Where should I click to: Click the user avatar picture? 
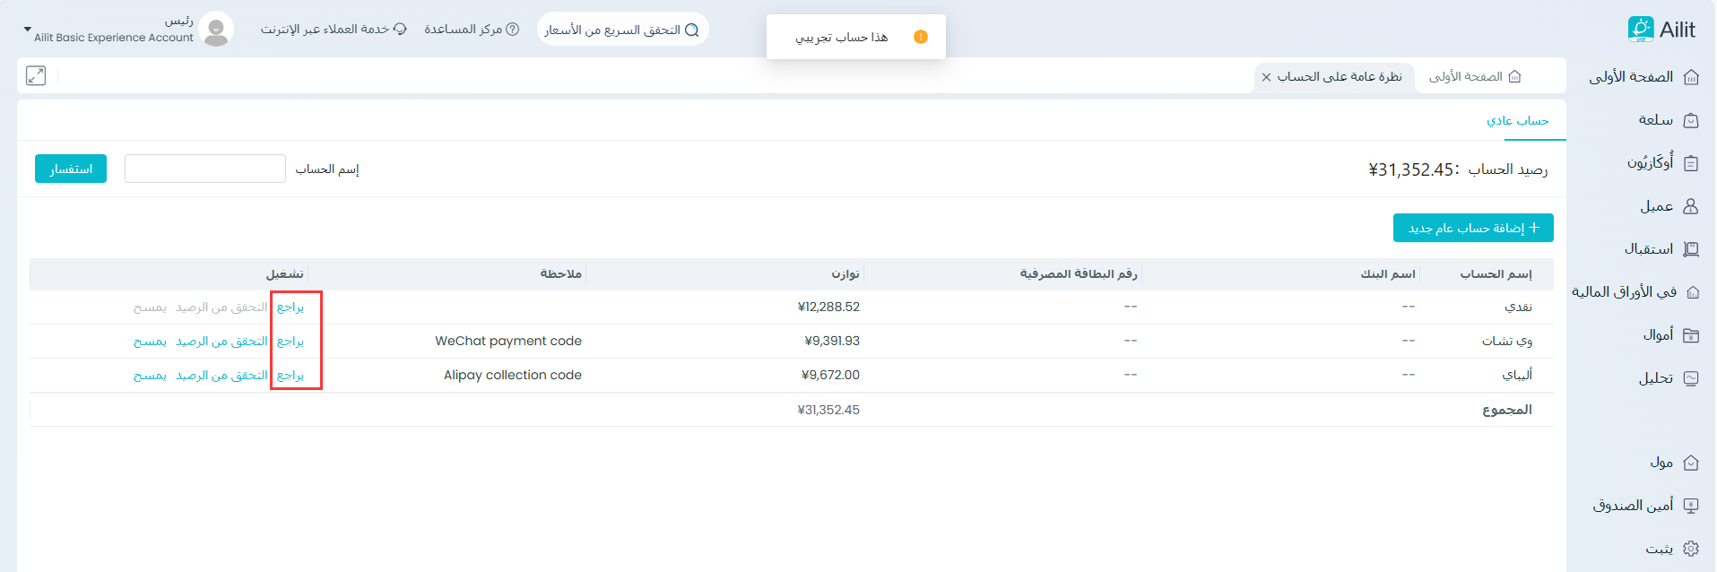click(216, 30)
